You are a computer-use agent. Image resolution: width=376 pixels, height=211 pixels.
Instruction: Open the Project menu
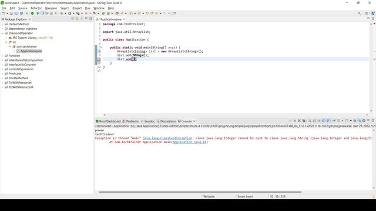[77, 8]
